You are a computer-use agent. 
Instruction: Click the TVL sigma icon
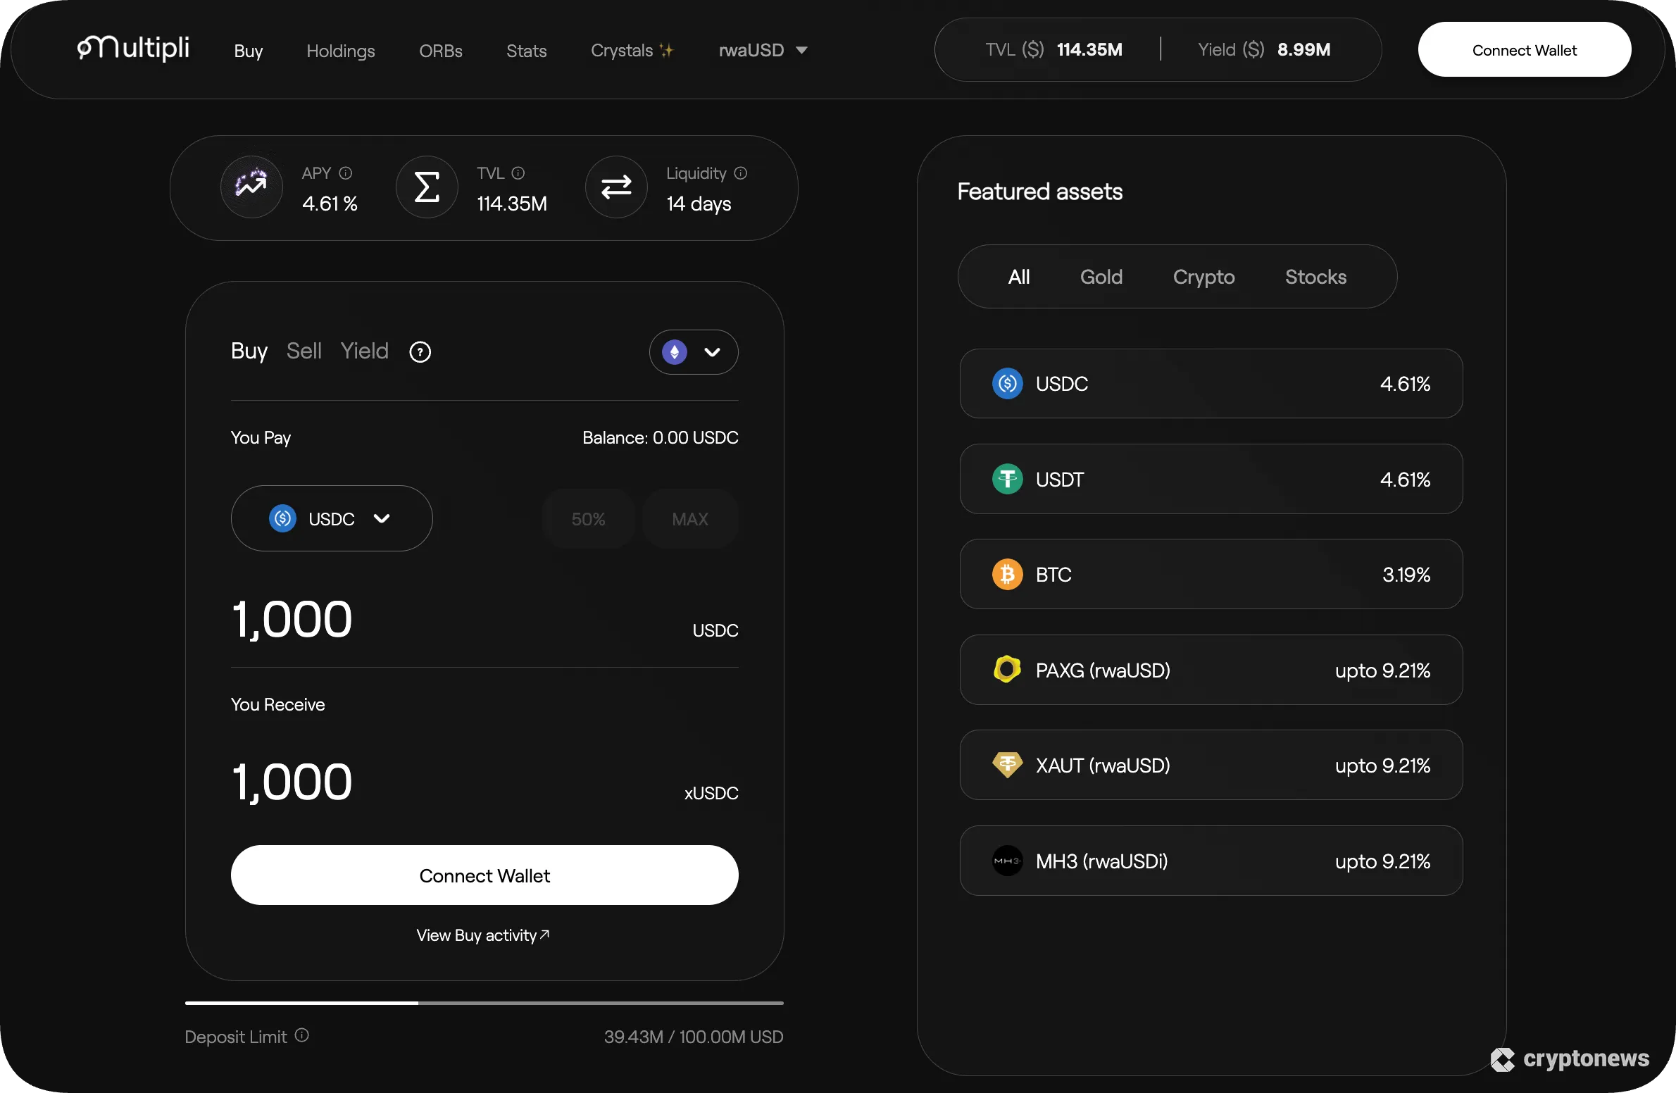pos(427,186)
